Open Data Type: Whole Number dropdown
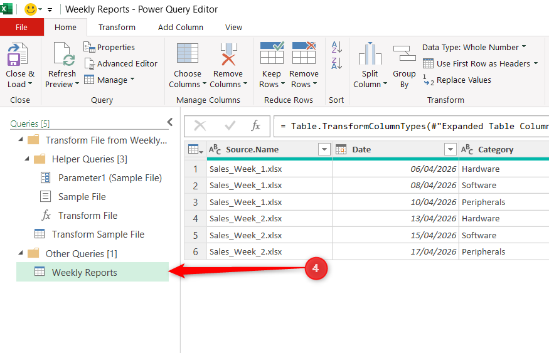 (474, 47)
